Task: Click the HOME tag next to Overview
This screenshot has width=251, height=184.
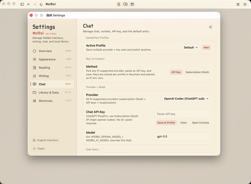Action: point(68,51)
